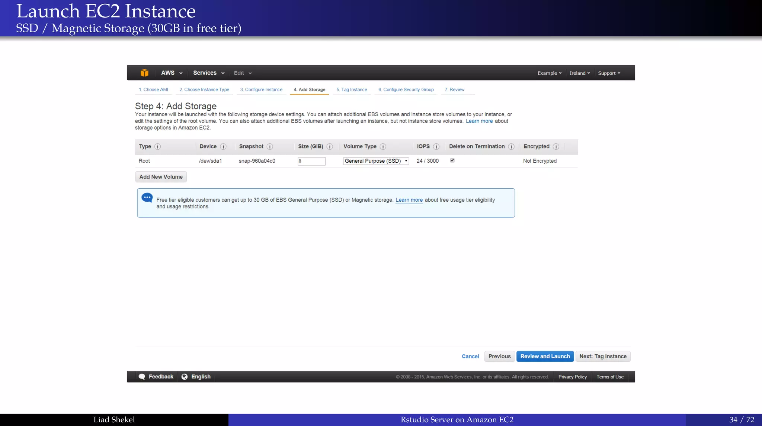Go to step 7. Review tab
Image resolution: width=762 pixels, height=426 pixels.
454,90
